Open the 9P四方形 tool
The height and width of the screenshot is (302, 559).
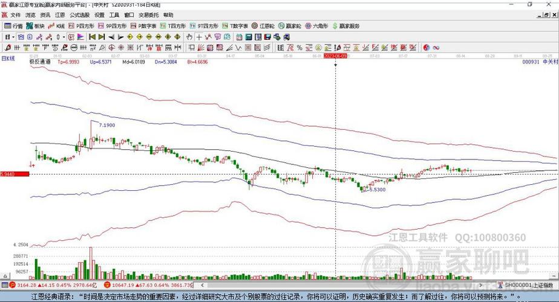click(x=113, y=26)
